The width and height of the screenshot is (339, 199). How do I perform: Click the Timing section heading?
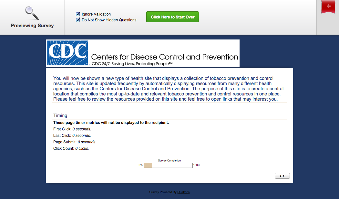[x=60, y=116]
